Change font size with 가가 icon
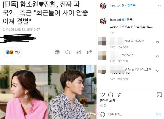164x119 pixels. click(x=78, y=52)
